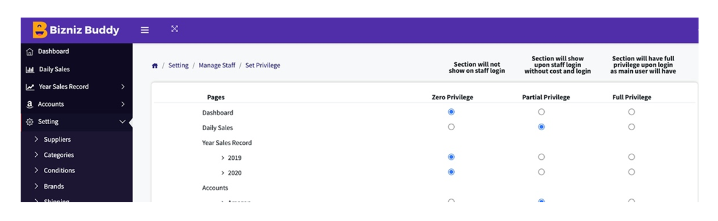This screenshot has width=718, height=221.
Task: Click the Year Sales Record line chart icon
Action: (30, 87)
